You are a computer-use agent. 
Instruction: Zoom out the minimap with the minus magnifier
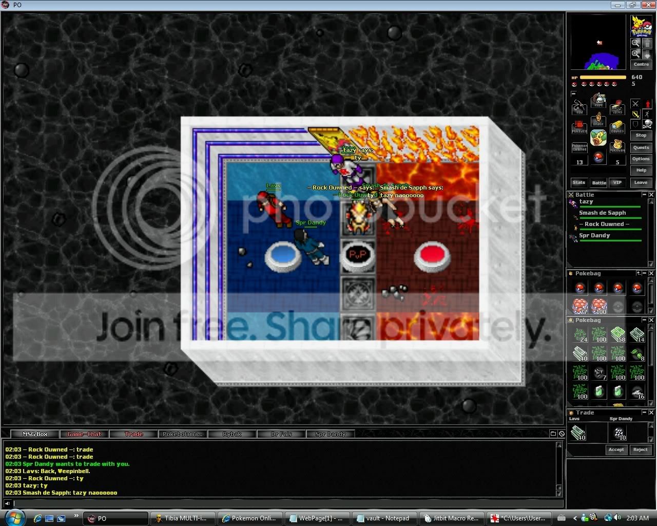click(635, 43)
